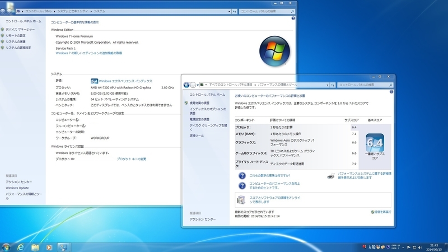Click コンピューターの基本的な情報の表示 heading in System window
The width and height of the screenshot is (448, 252).
[x=75, y=22]
